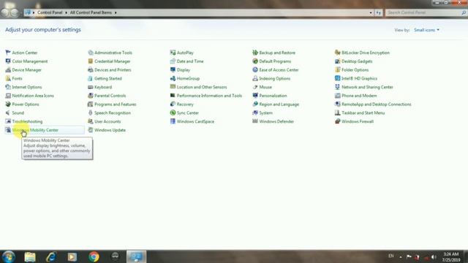
Task: Open Personalization link
Action: [273, 96]
